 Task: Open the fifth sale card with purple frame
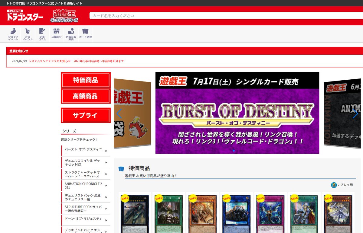pos(270,214)
